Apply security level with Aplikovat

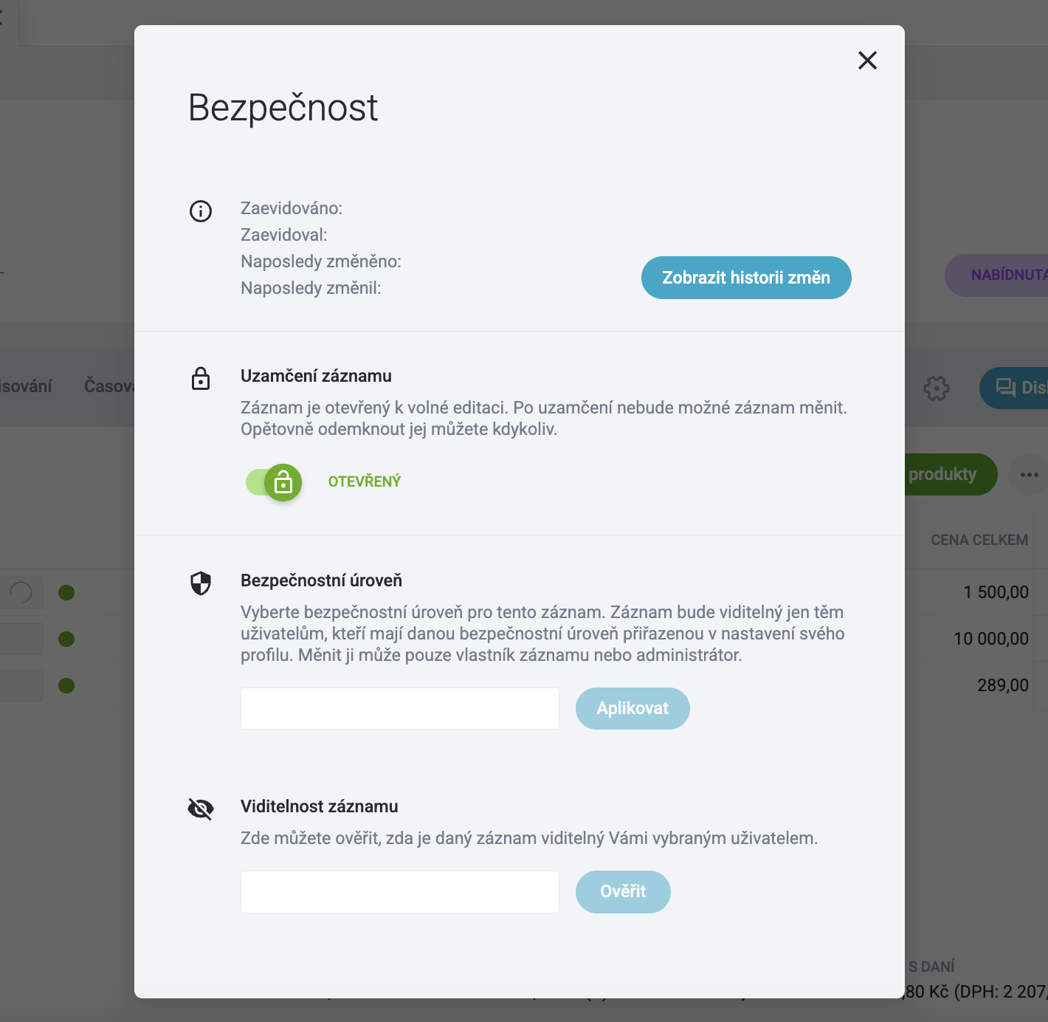(632, 709)
